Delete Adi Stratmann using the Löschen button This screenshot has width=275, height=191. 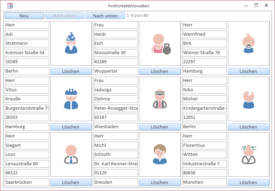point(71,71)
